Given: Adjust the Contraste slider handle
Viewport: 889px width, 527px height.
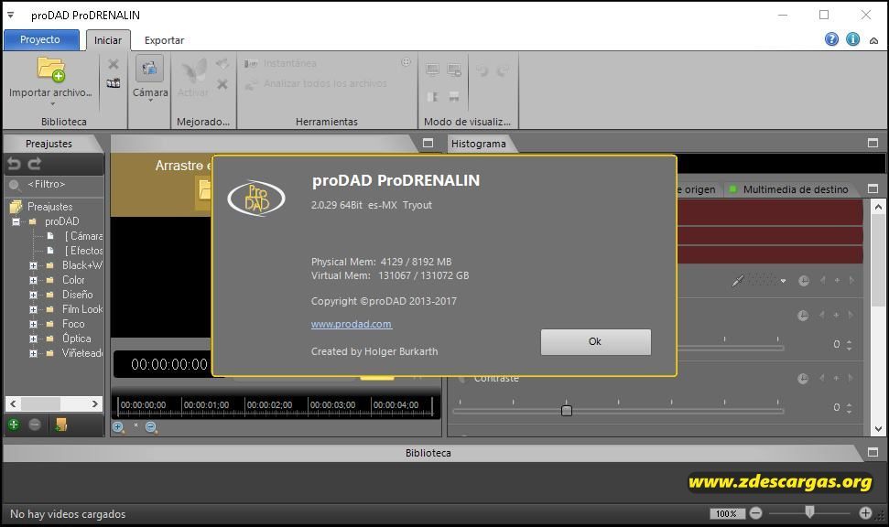Looking at the screenshot, I should [x=567, y=410].
